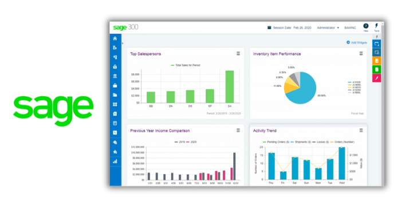Expand the sidebar with the small arrow
Viewport: 401px width, 206px height.
[123, 43]
